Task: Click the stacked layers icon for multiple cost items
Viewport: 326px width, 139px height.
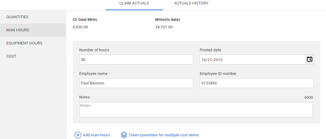Action: (x=124, y=135)
